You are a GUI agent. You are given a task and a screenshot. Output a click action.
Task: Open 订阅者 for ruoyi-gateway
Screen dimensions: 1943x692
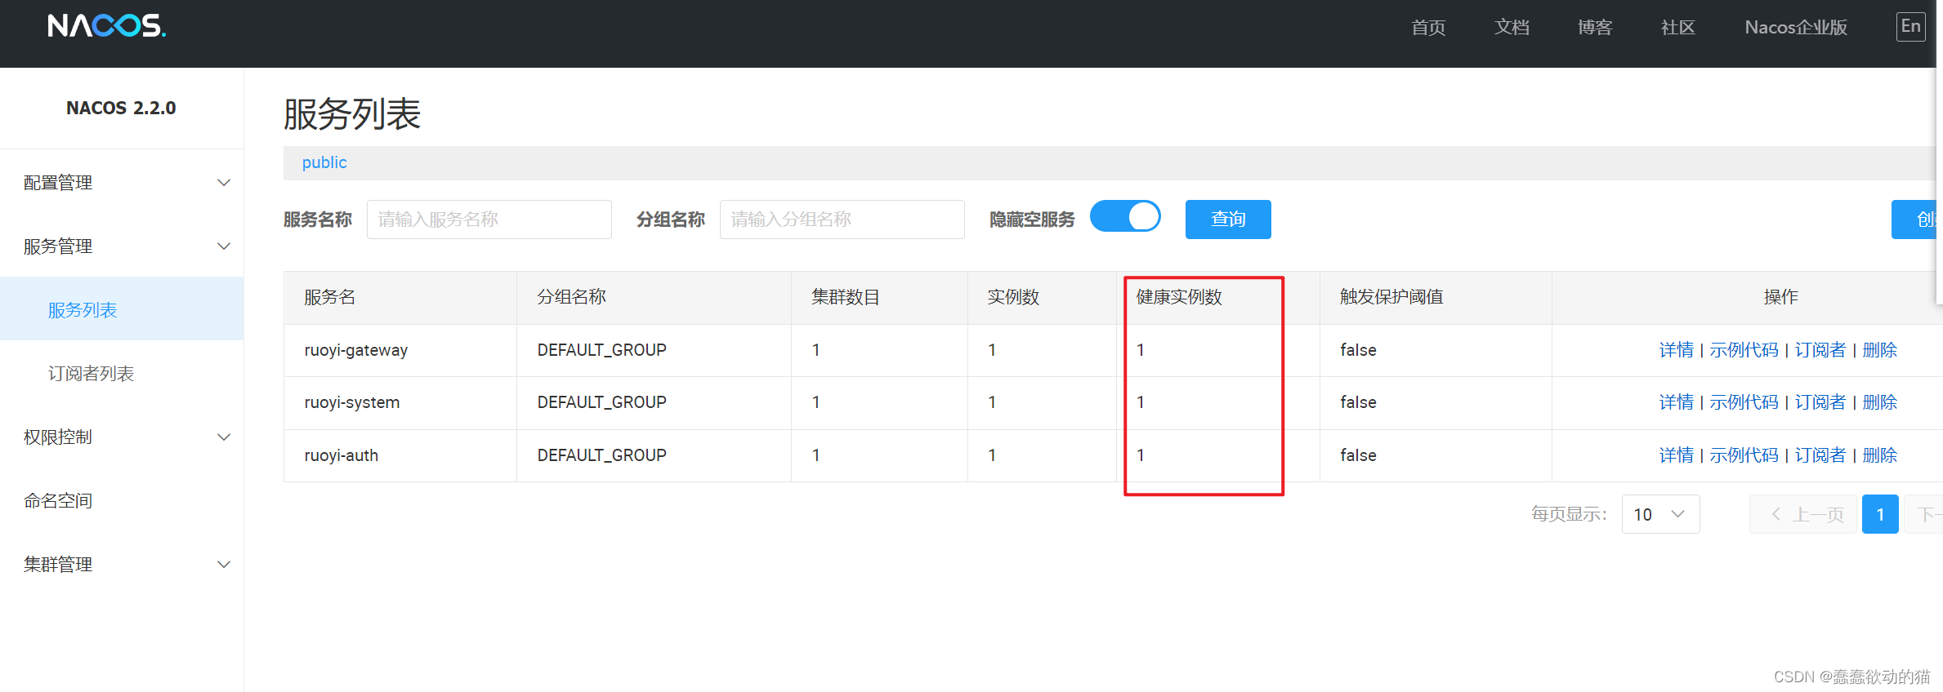pyautogui.click(x=1820, y=350)
